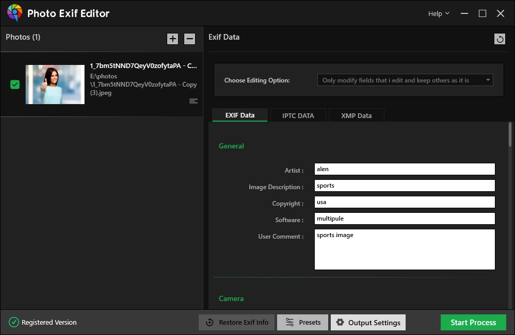Remove photo using the minus icon

tap(189, 39)
